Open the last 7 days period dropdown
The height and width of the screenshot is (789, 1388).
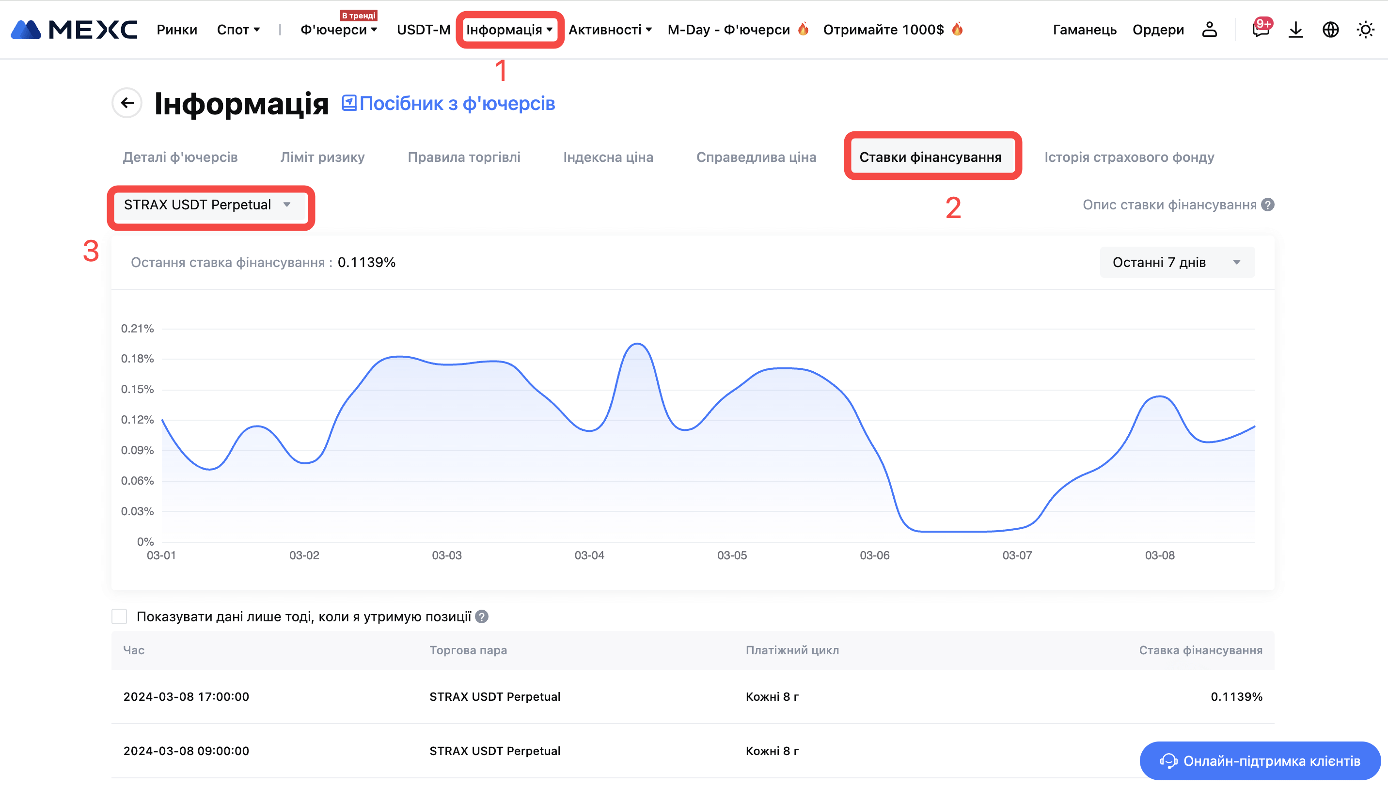tap(1176, 262)
